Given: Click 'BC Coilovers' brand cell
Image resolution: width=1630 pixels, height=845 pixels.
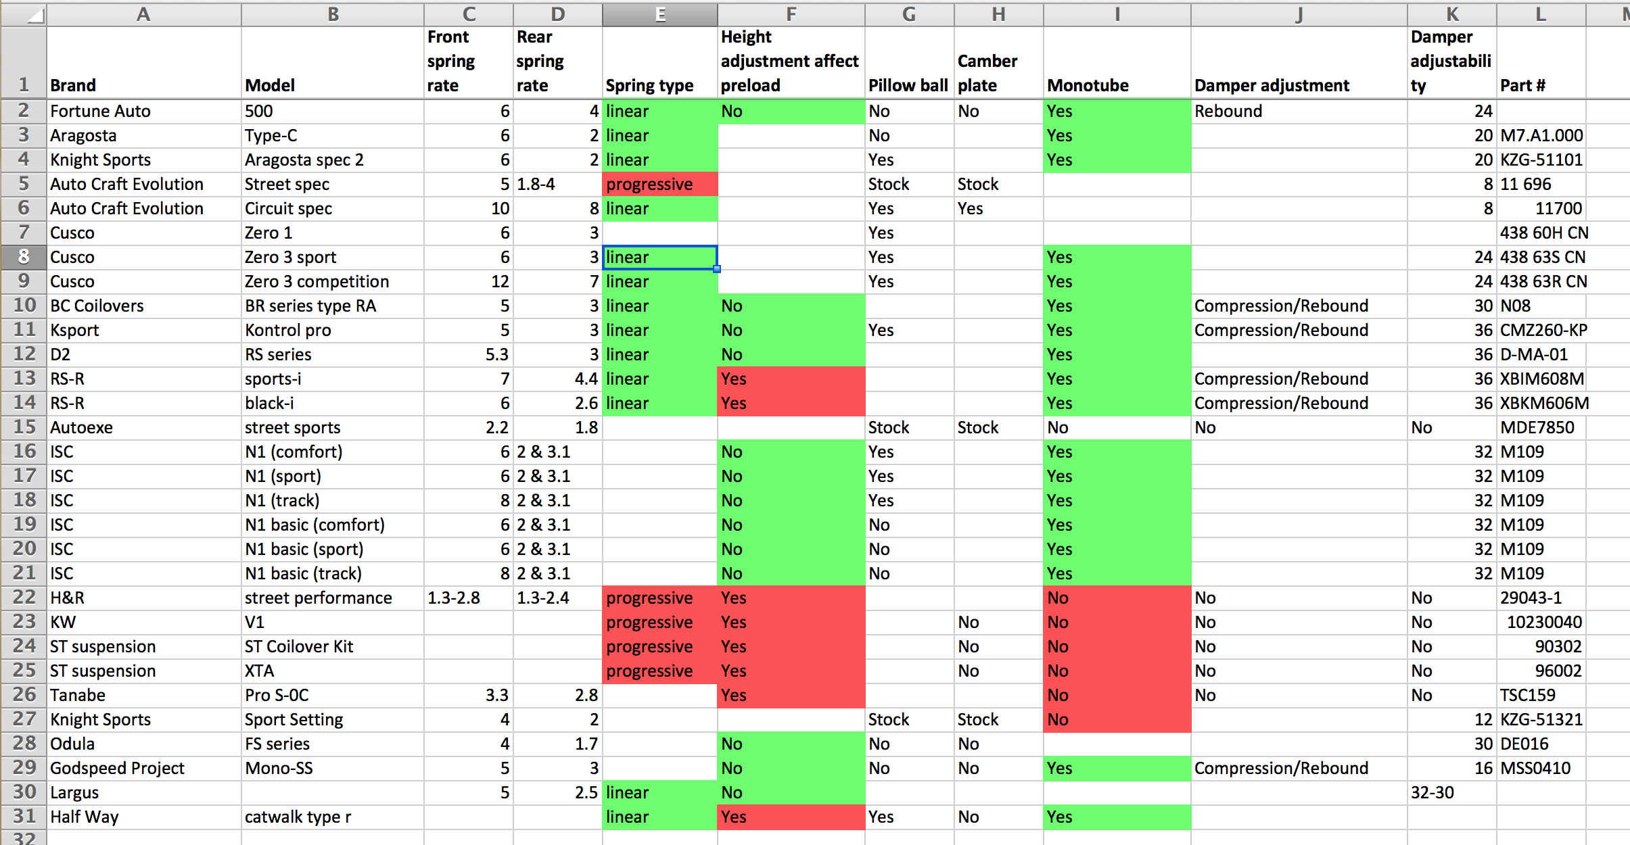Looking at the screenshot, I should 143,306.
